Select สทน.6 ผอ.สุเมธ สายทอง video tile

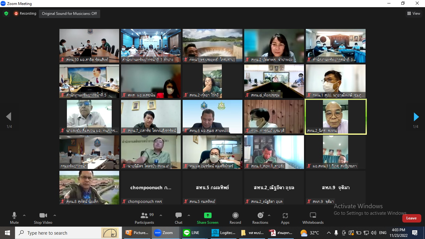click(213, 117)
